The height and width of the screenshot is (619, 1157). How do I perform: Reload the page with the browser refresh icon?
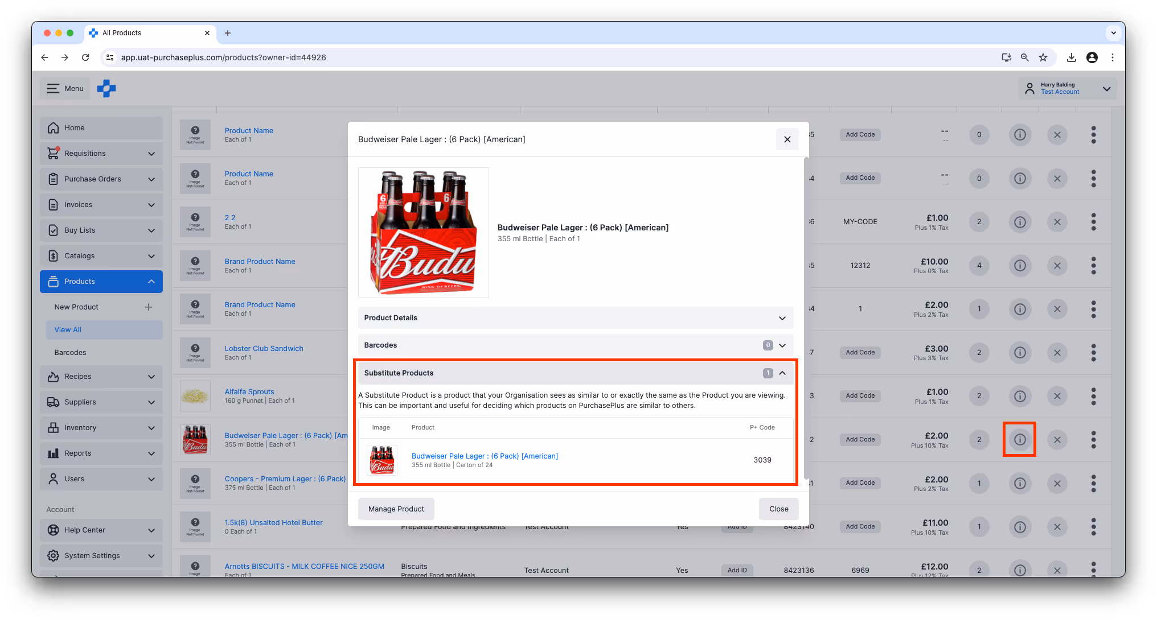(85, 57)
